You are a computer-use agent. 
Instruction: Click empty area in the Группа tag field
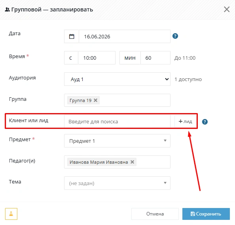pos(135,100)
